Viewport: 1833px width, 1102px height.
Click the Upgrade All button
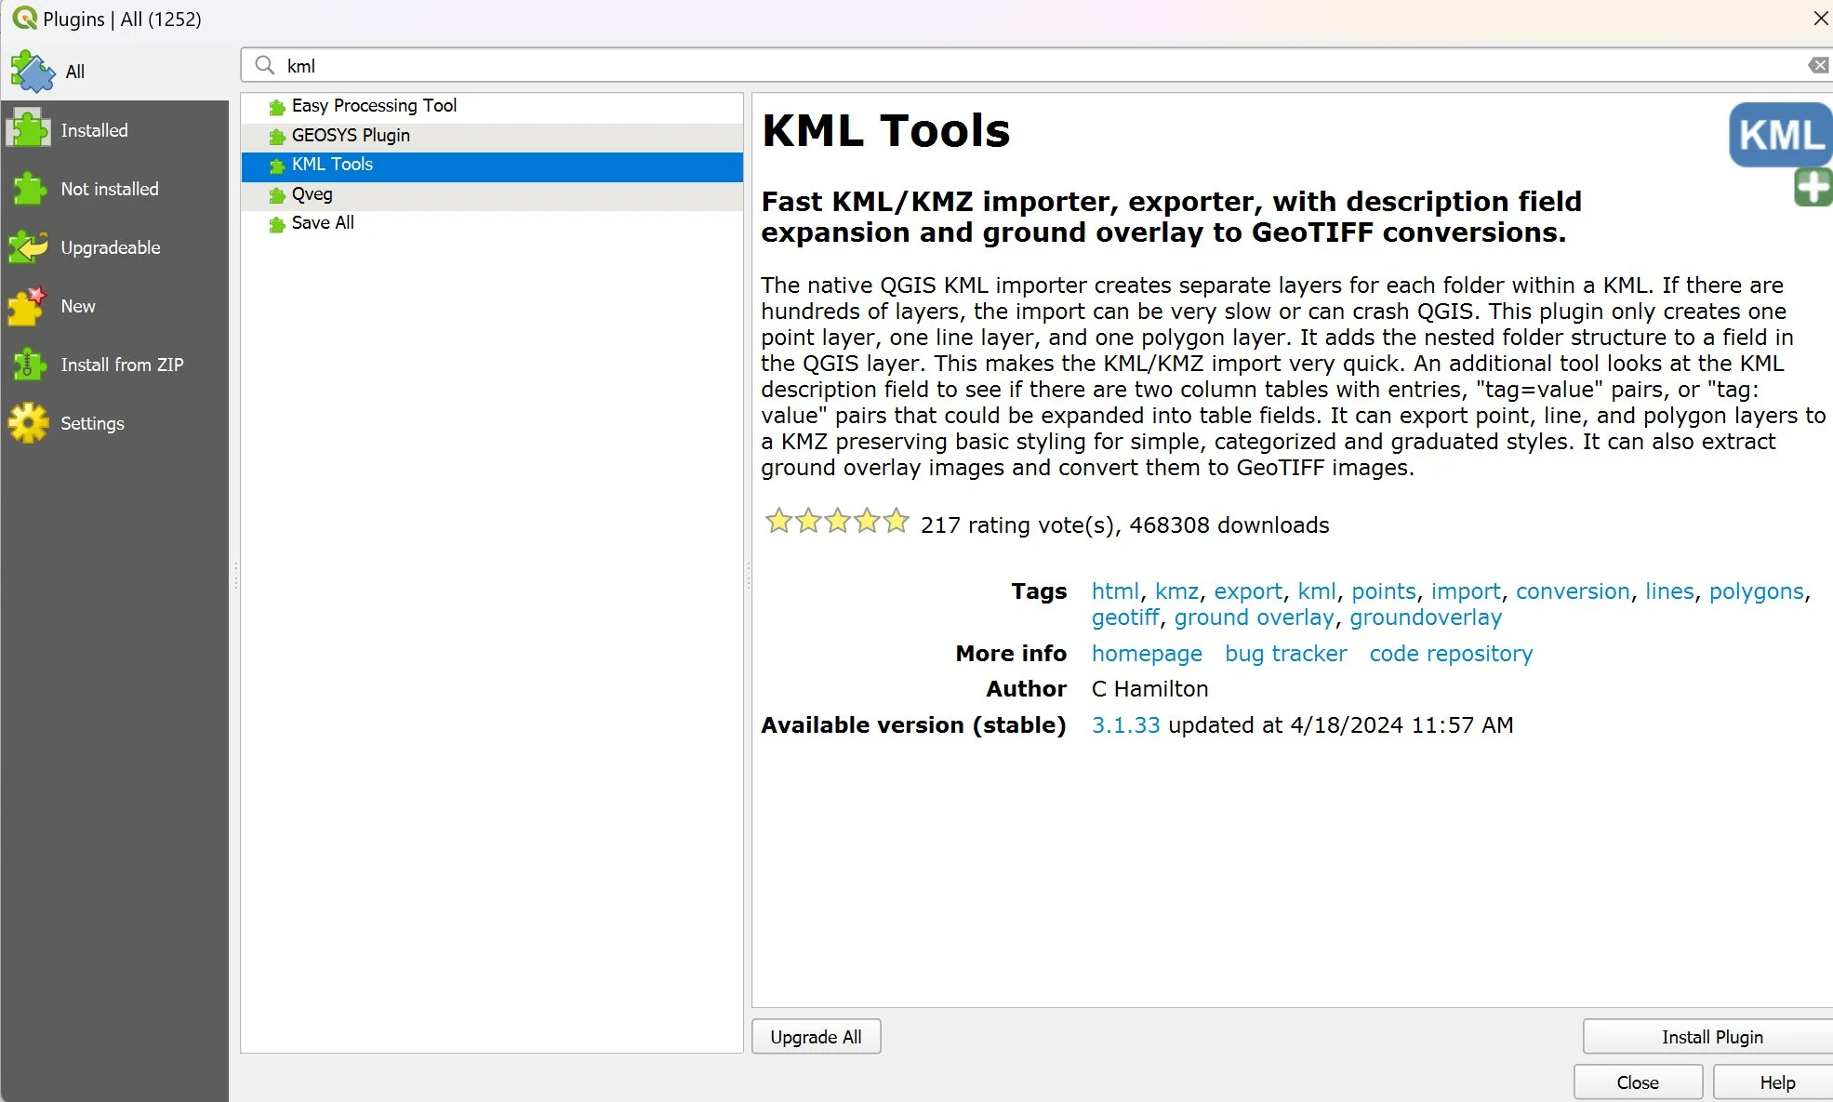815,1036
